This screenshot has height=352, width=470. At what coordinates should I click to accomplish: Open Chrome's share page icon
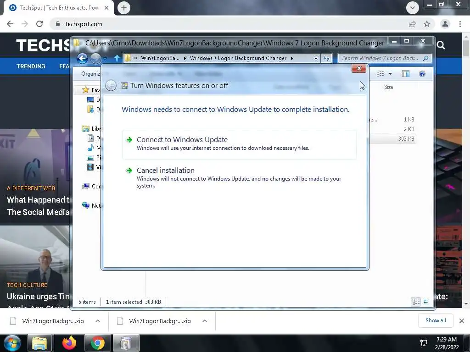412,24
